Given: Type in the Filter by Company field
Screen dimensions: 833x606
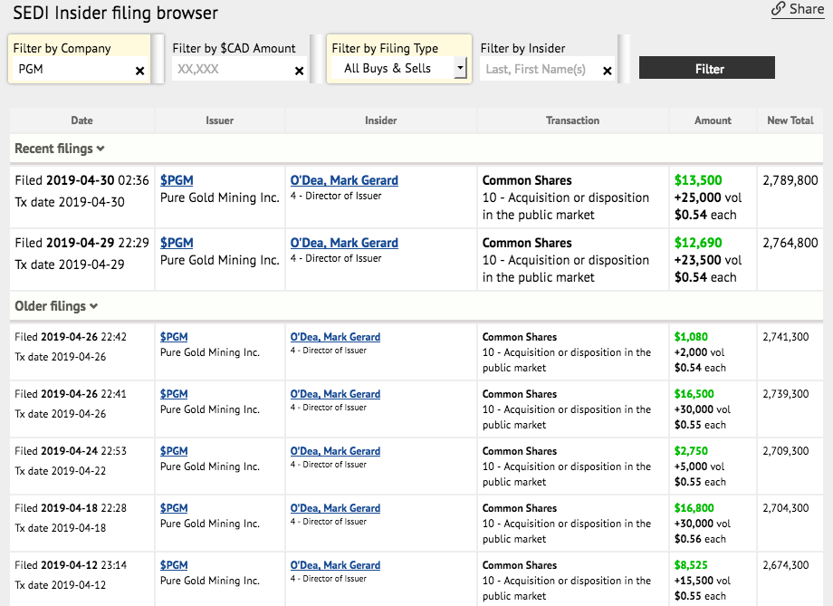Looking at the screenshot, I should click(x=72, y=69).
